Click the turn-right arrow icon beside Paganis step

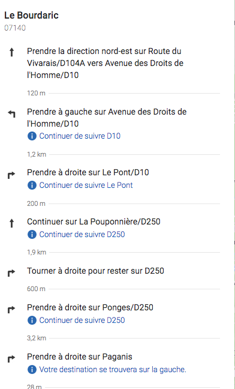tap(11, 359)
